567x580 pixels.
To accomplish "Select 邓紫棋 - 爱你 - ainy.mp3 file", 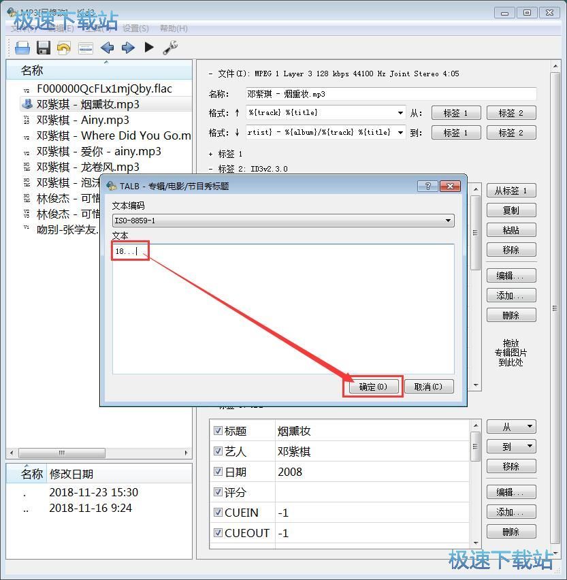I will (99, 151).
